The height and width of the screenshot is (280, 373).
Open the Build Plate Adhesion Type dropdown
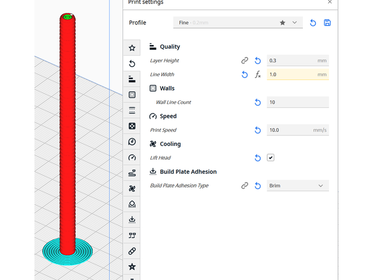click(x=298, y=186)
